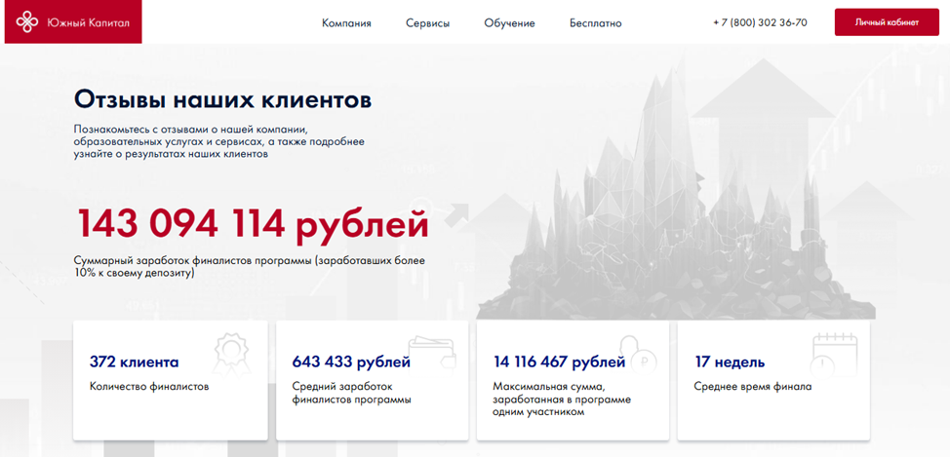Screen dimensions: 950x457
Task: Click the 643 433 рублей value
Action: coord(351,362)
